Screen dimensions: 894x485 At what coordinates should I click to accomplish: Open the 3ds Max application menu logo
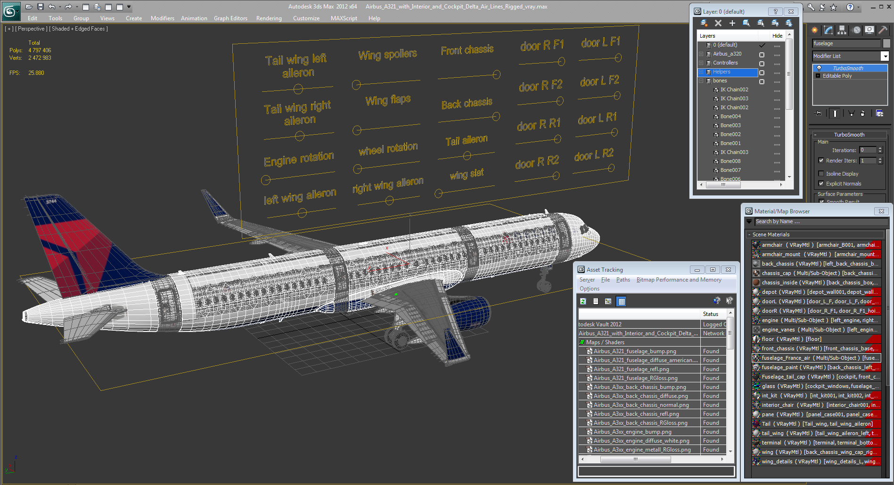tap(10, 11)
